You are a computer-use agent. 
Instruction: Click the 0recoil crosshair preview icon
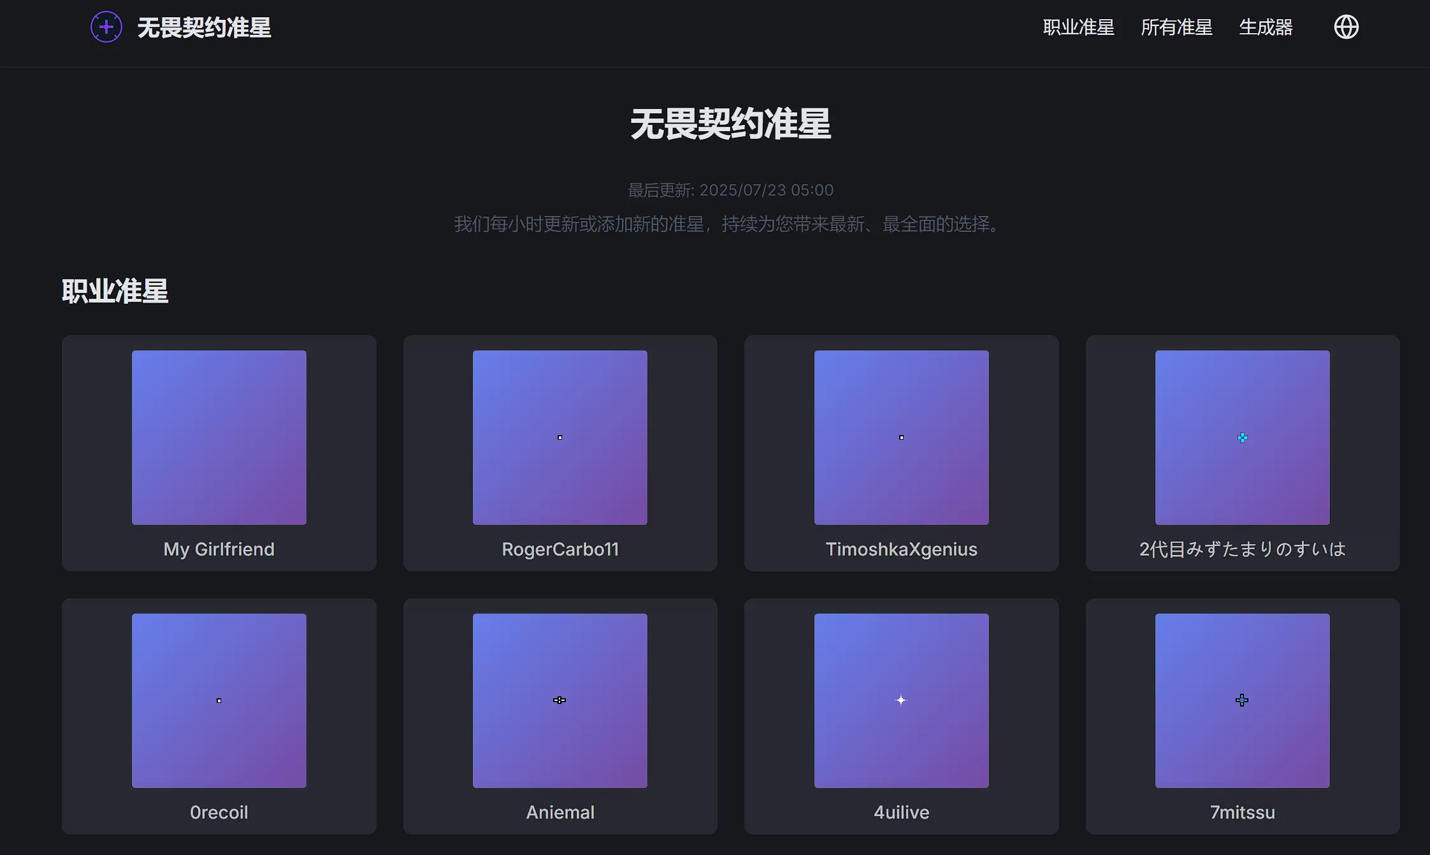[219, 700]
